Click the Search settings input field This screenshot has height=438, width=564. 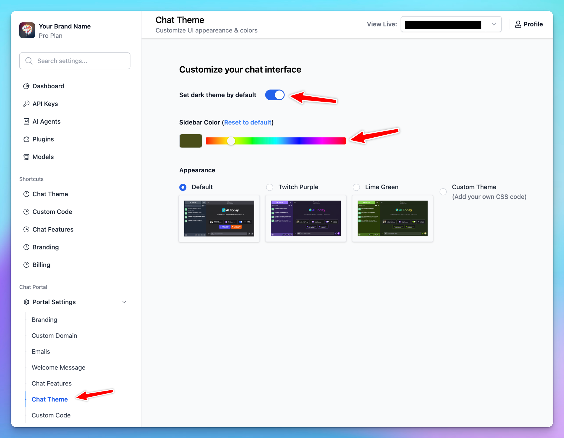75,61
